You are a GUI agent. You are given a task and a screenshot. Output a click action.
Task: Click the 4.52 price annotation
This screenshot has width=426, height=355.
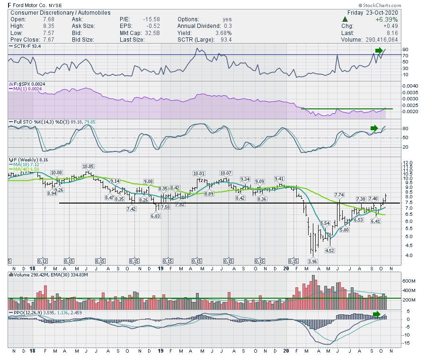pyautogui.click(x=329, y=250)
